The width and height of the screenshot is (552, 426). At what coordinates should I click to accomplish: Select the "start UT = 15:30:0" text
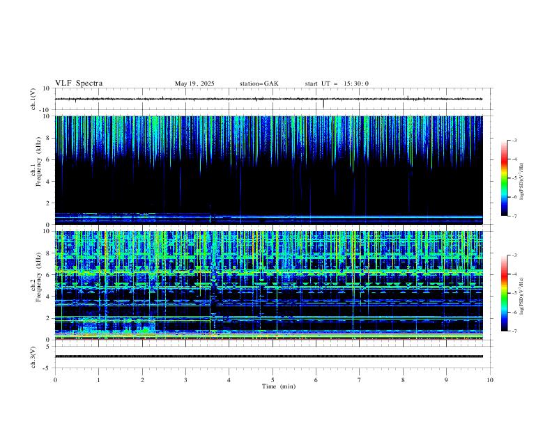(337, 84)
